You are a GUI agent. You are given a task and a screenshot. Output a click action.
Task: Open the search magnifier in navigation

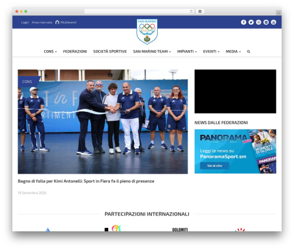point(249,51)
